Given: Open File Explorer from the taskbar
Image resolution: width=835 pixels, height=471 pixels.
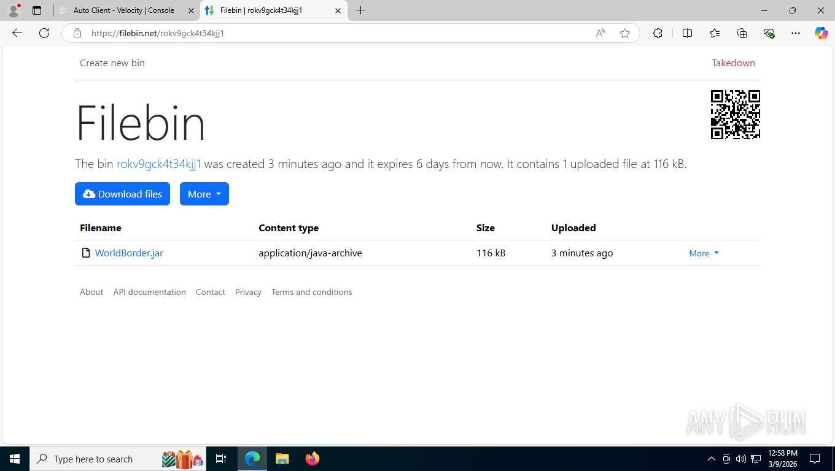Looking at the screenshot, I should [282, 459].
